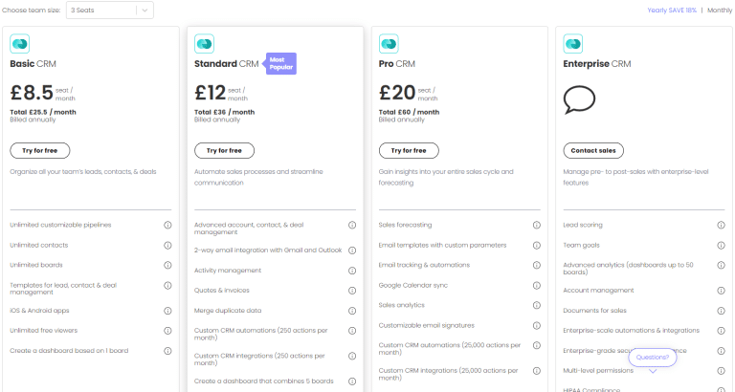Switch to Monthly billing option
The height and width of the screenshot is (392, 735).
720,11
